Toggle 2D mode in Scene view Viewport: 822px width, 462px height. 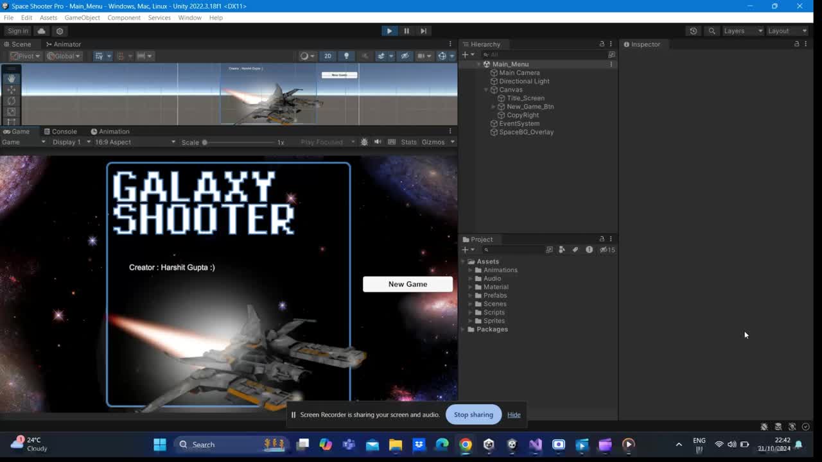click(x=328, y=56)
